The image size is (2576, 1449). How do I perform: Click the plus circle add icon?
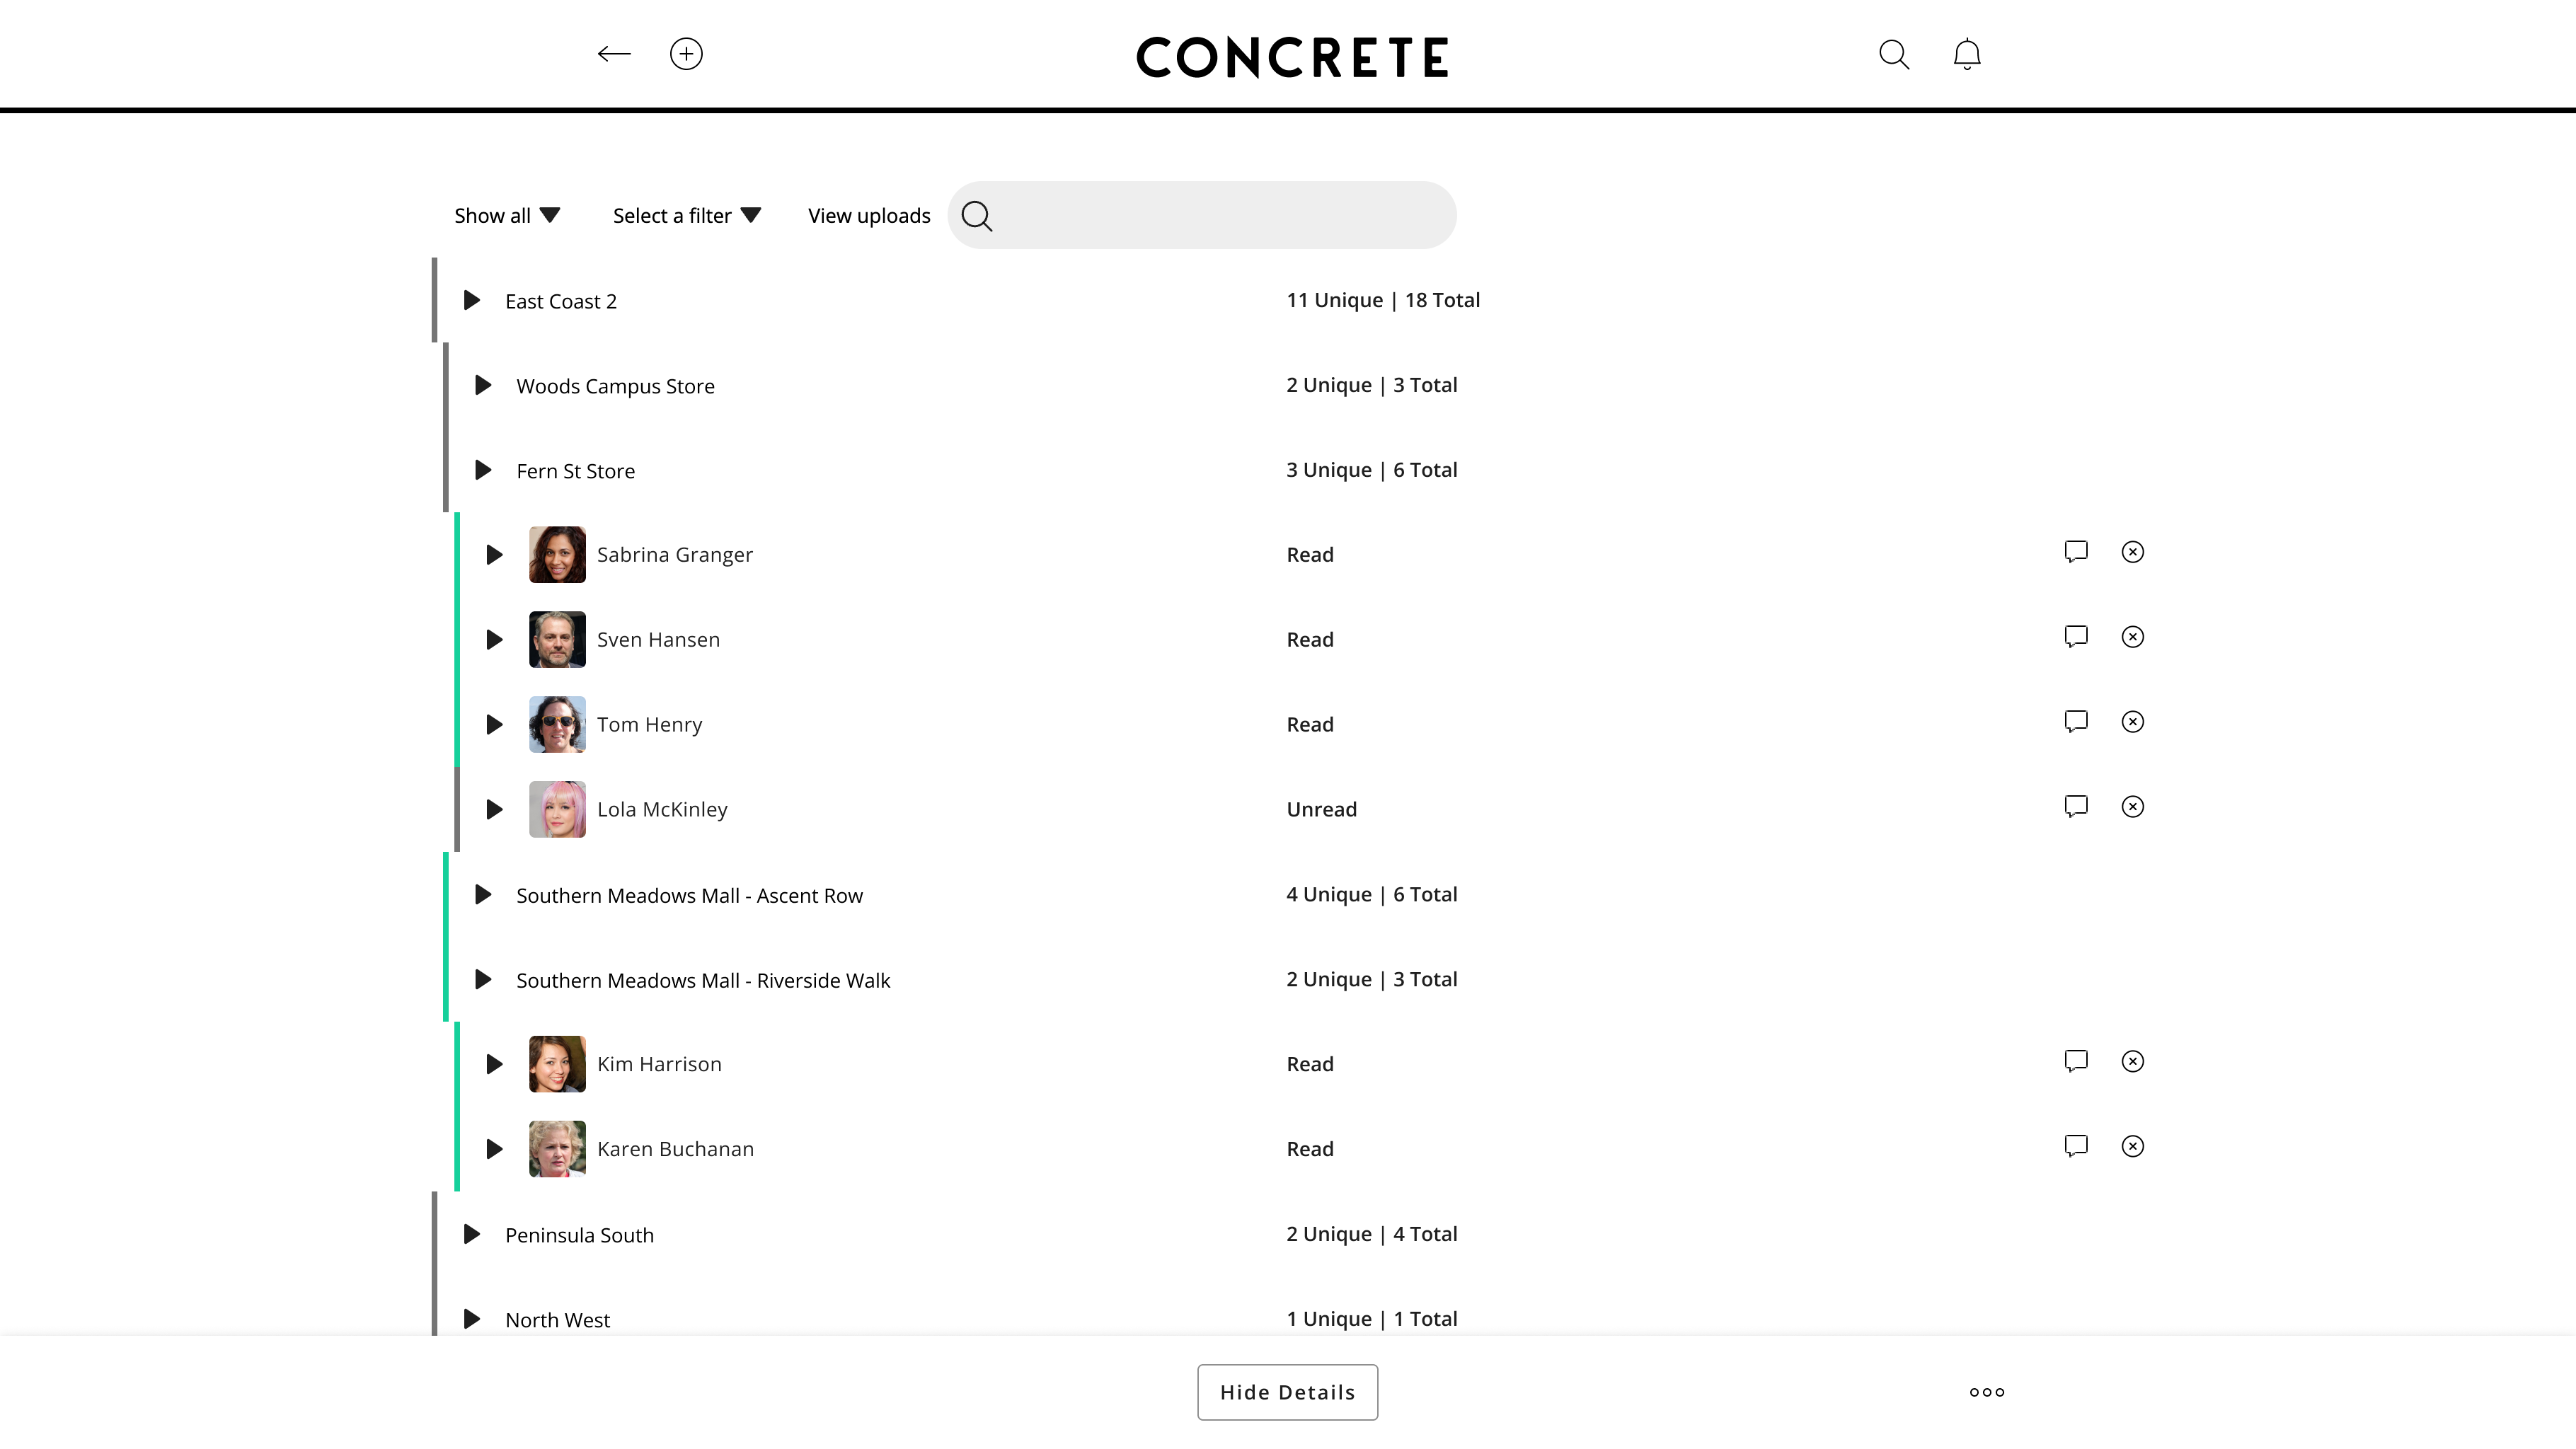coord(686,54)
